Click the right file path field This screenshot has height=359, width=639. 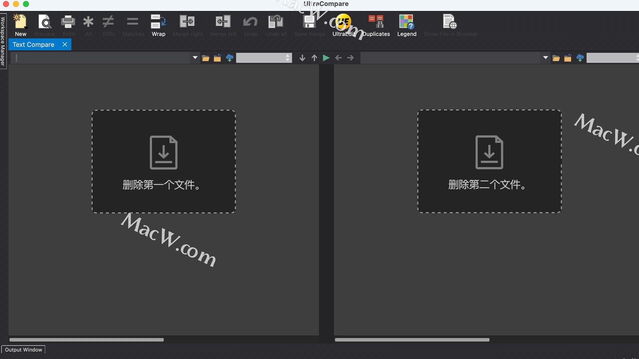451,58
